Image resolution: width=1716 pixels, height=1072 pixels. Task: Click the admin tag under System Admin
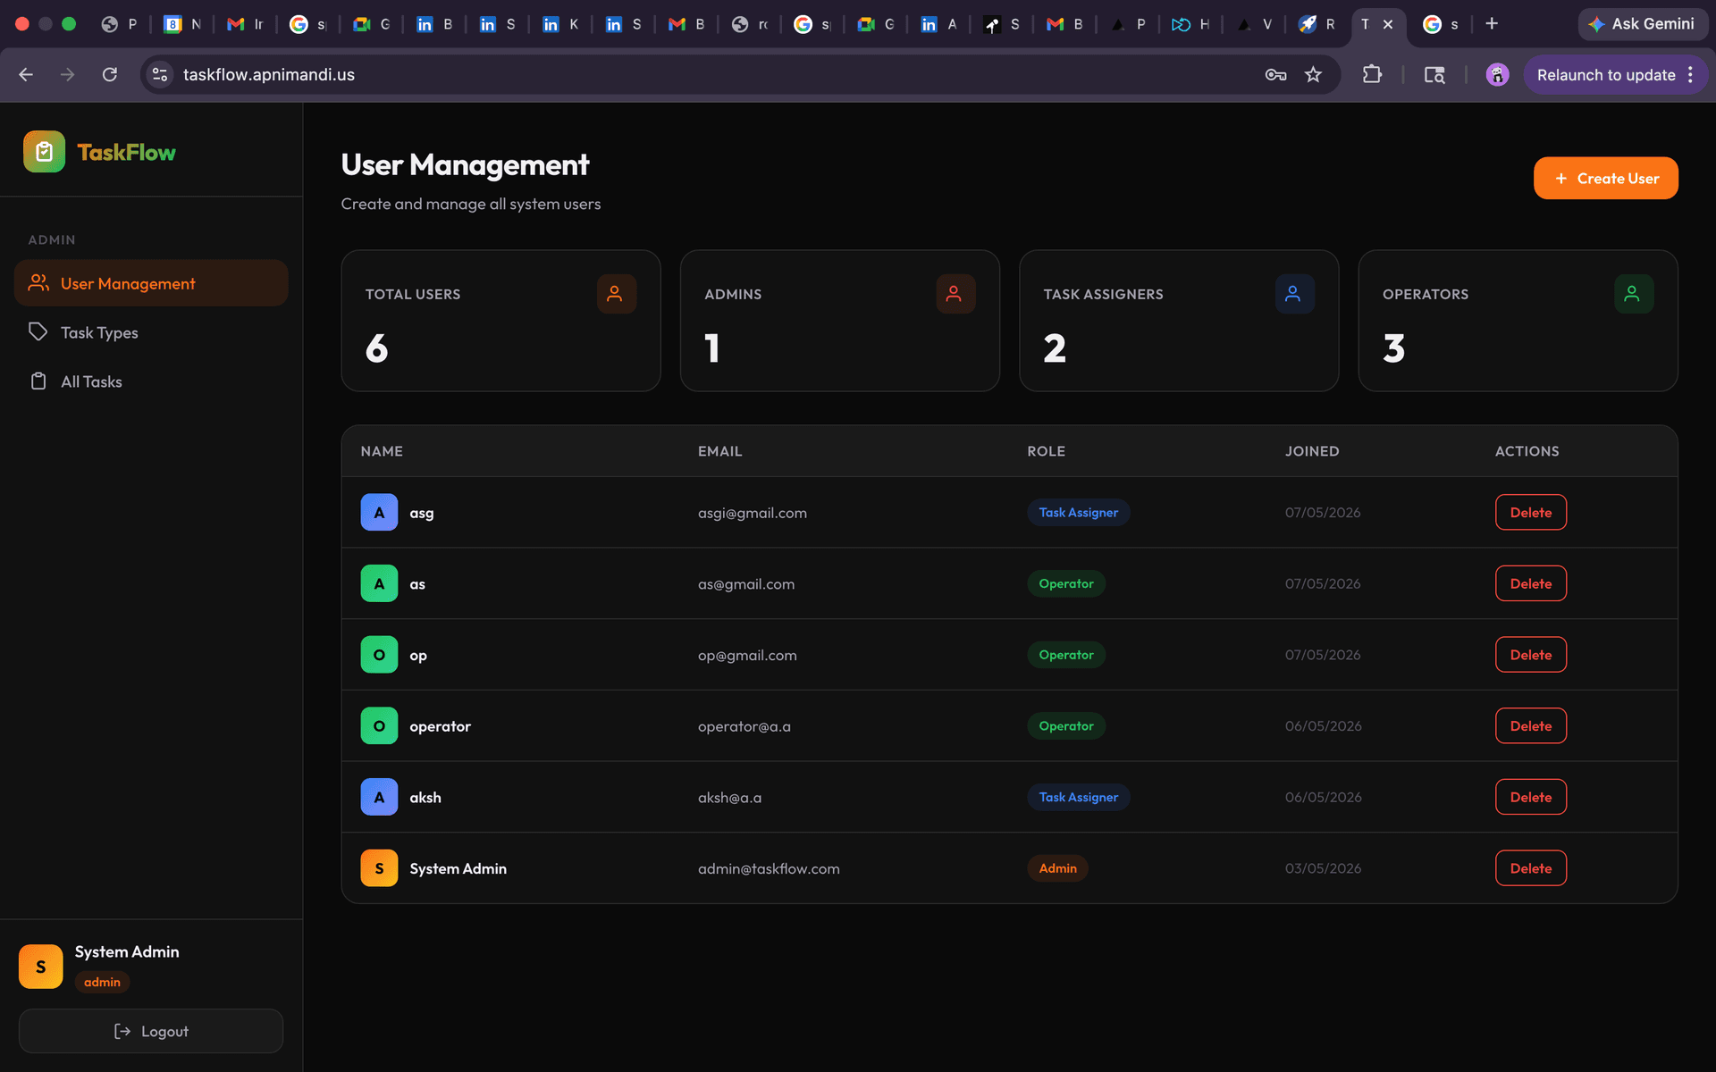coord(102,982)
